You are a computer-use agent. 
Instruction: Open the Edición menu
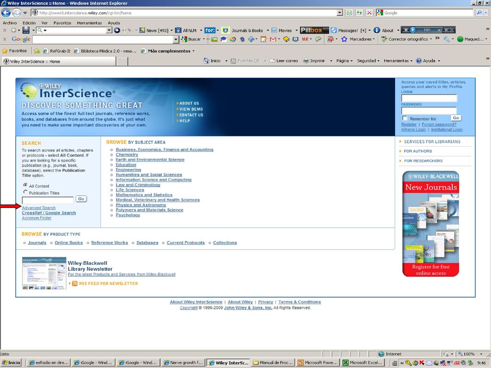coord(29,23)
